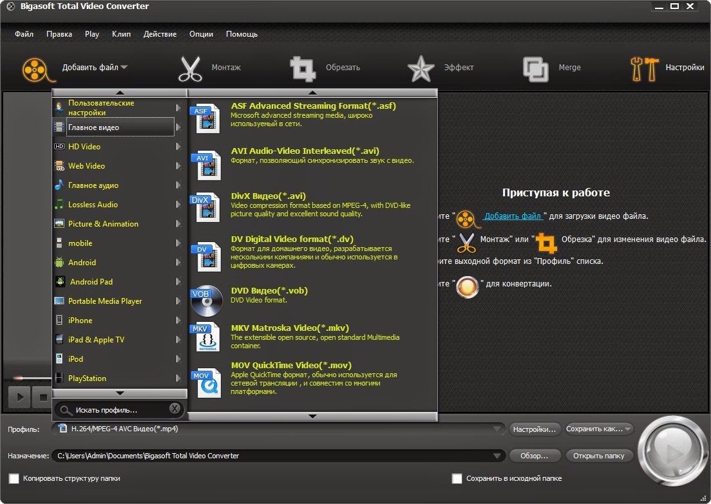
Task: Open the Монтаж scissors tool
Action: click(190, 69)
